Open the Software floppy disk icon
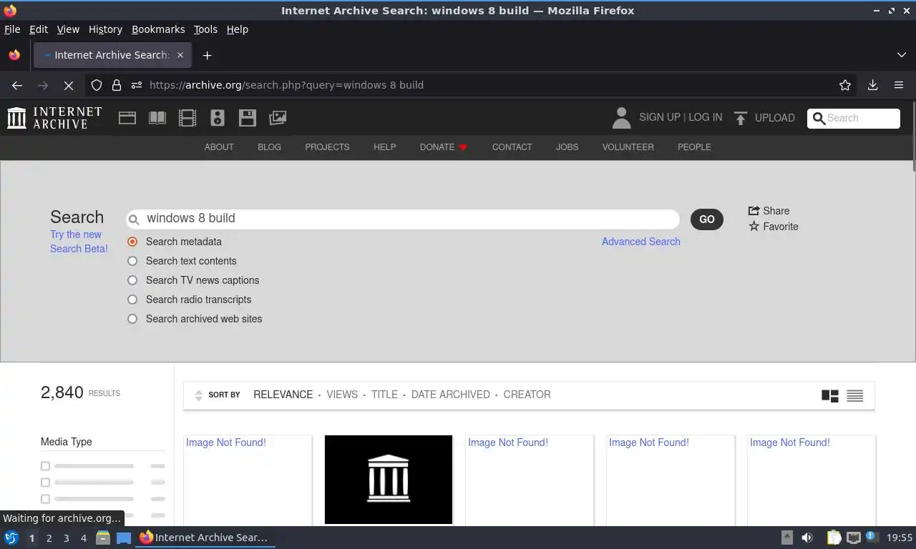 pos(248,118)
